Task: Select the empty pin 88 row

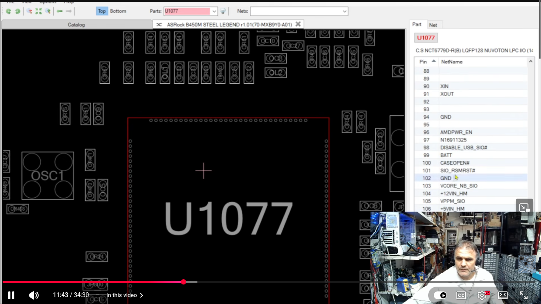Action: click(x=471, y=71)
